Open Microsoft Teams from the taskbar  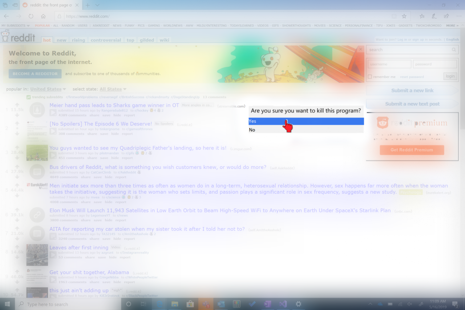click(x=206, y=304)
